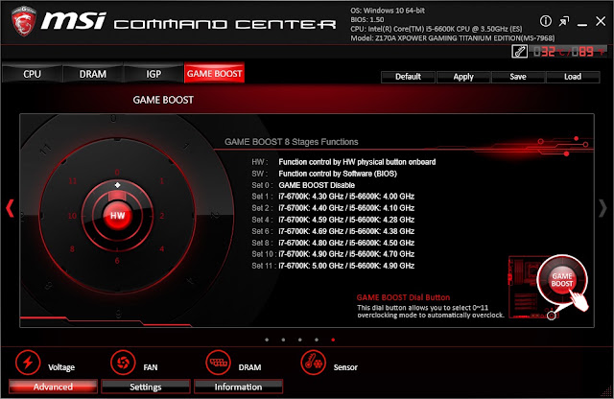Open the Settings section
This screenshot has width=614, height=399.
146,387
